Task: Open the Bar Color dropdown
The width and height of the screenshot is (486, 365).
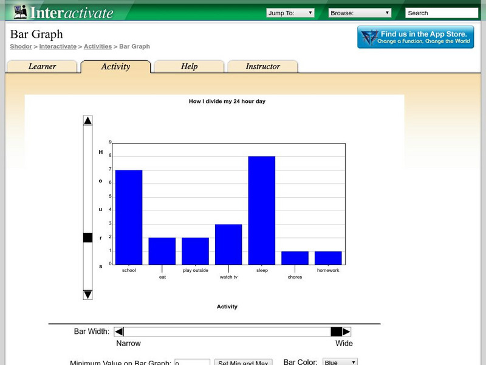Action: click(x=340, y=361)
